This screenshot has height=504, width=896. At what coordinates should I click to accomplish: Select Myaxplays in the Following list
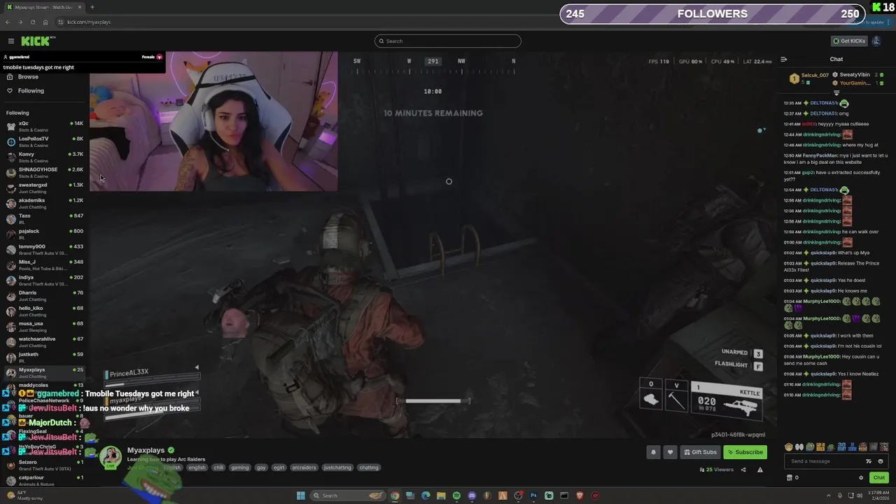pyautogui.click(x=45, y=373)
